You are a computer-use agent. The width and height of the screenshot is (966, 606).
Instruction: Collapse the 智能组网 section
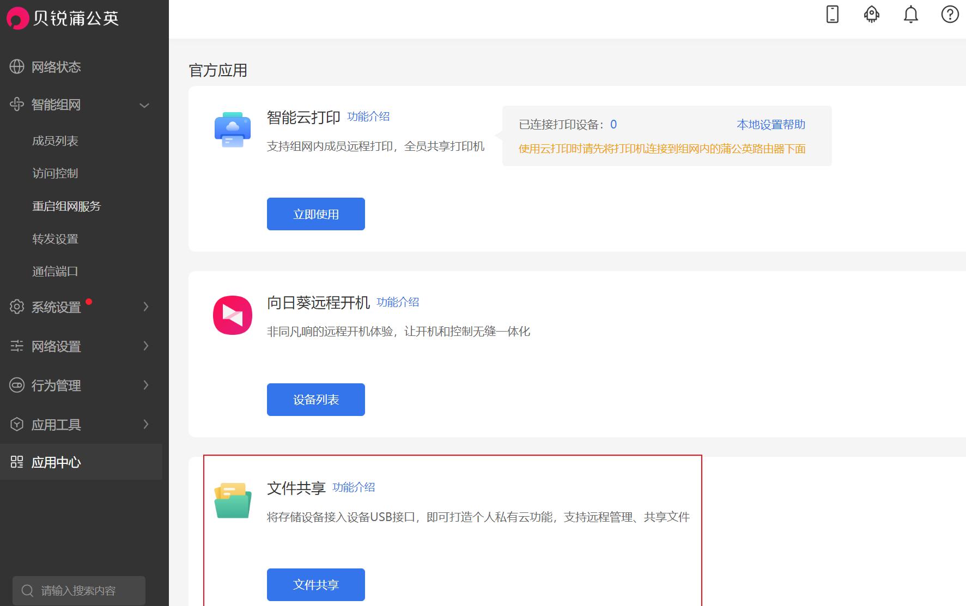pos(144,105)
